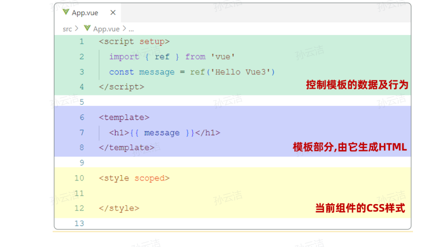Click line number 2 in the gutter
Screen dimensions: 431x247
tap(82, 57)
